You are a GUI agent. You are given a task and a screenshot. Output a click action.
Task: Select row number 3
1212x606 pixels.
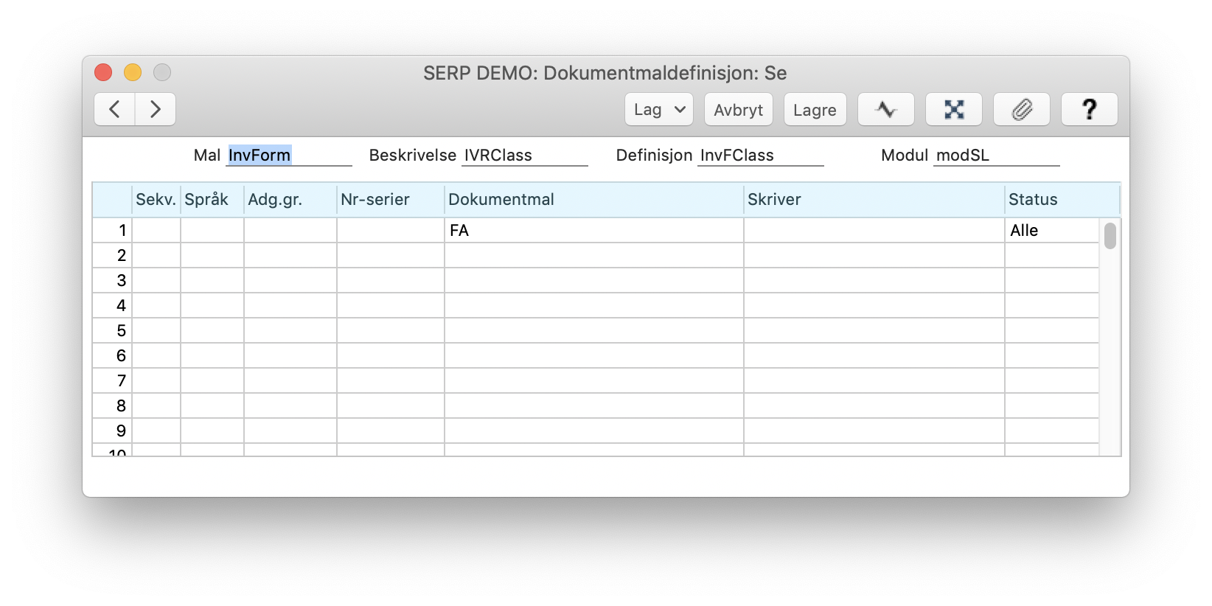[113, 280]
